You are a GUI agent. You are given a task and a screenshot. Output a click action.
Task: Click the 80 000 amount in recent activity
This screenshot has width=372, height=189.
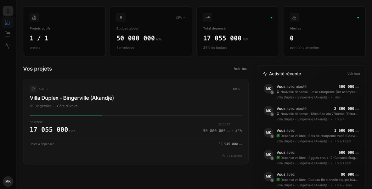click(348, 174)
